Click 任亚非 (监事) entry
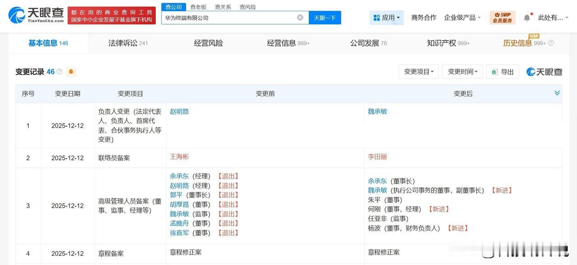Screen dimensions: 577x265 388,219
